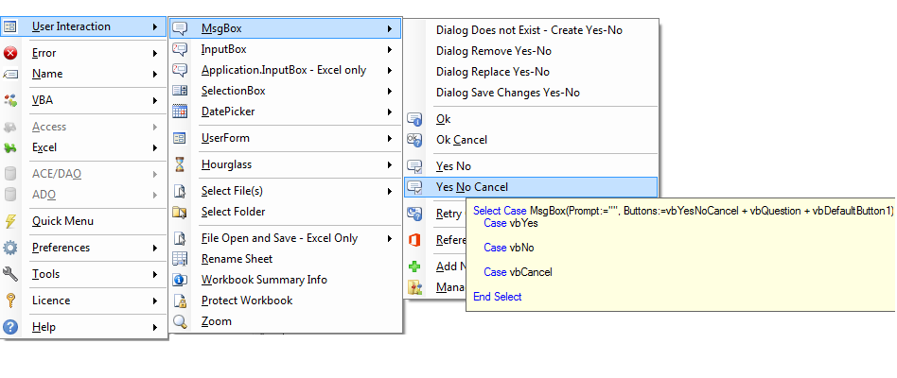Select the Ok Cancel menu entry
This screenshot has height=378, width=897.
462,140
